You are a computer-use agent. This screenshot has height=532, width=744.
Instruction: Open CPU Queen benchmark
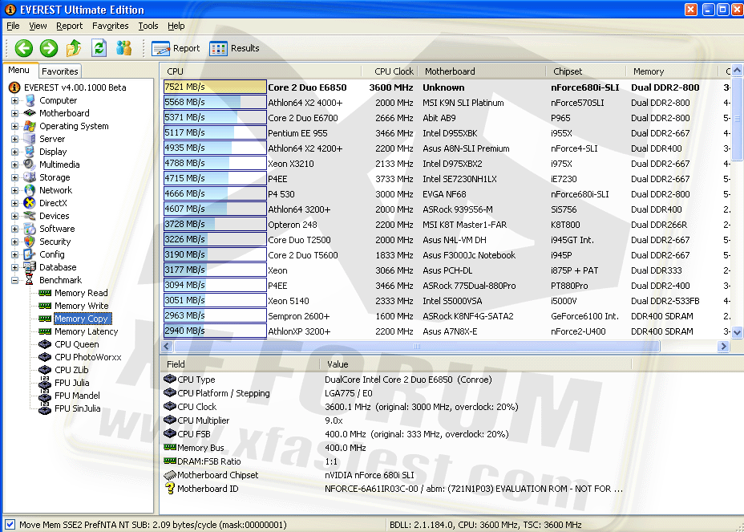76,344
